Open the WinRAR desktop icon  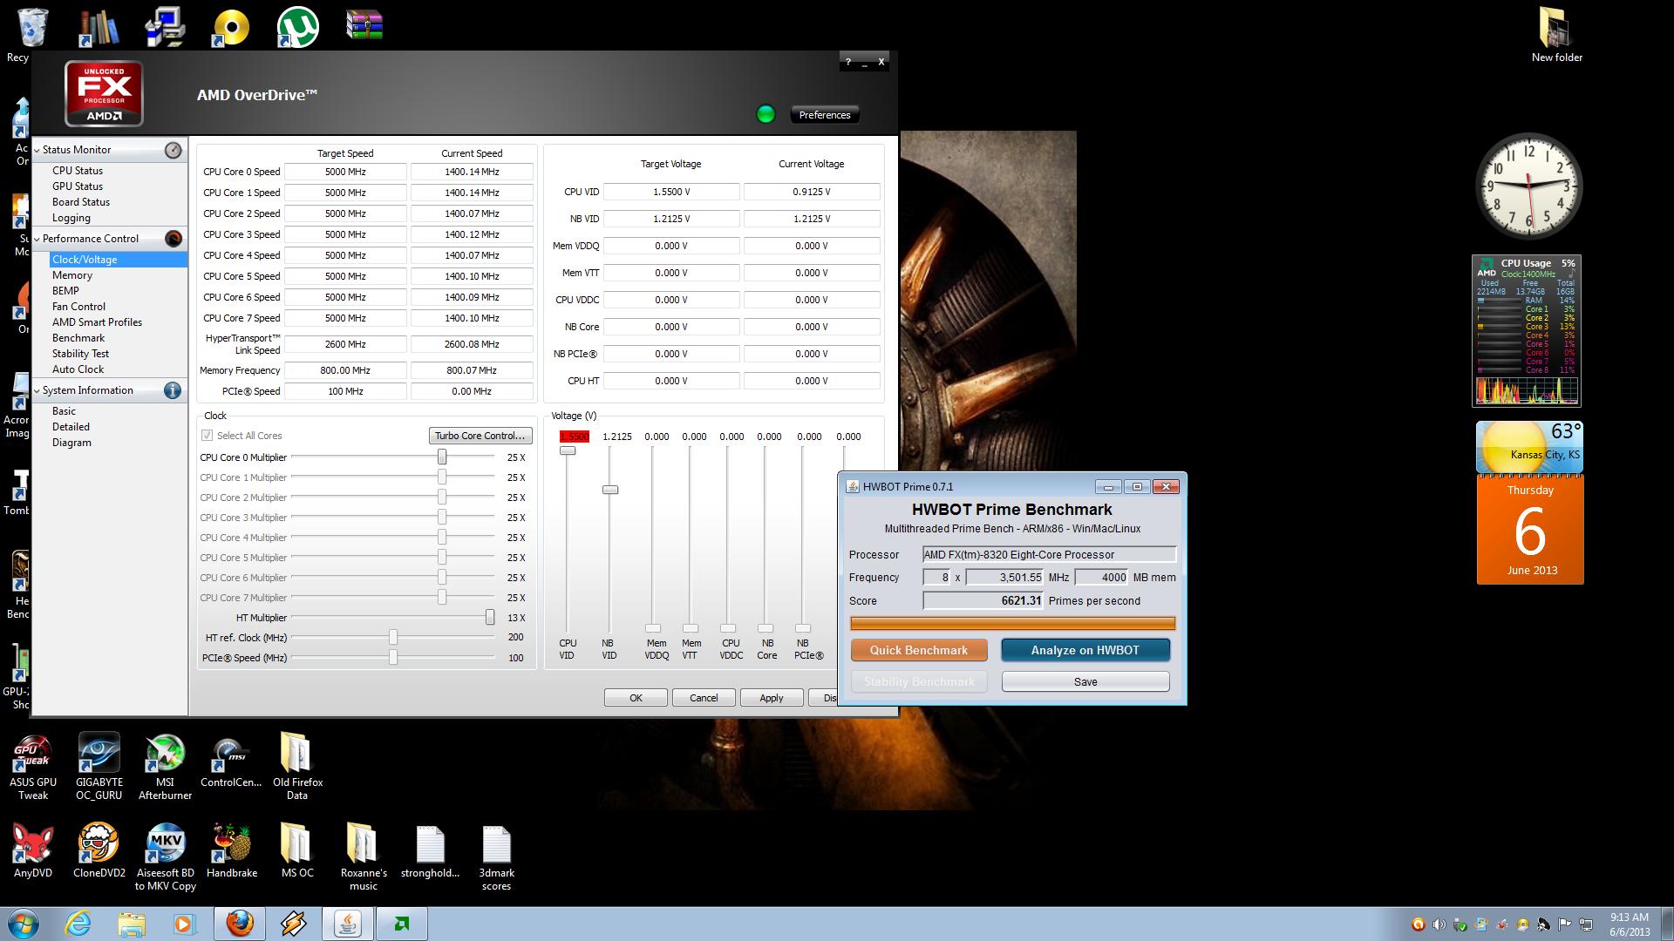(364, 25)
